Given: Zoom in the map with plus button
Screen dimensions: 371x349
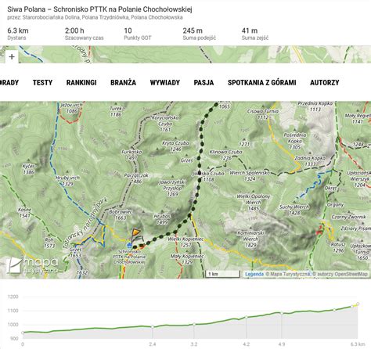Looking at the screenshot, I should point(12,56).
